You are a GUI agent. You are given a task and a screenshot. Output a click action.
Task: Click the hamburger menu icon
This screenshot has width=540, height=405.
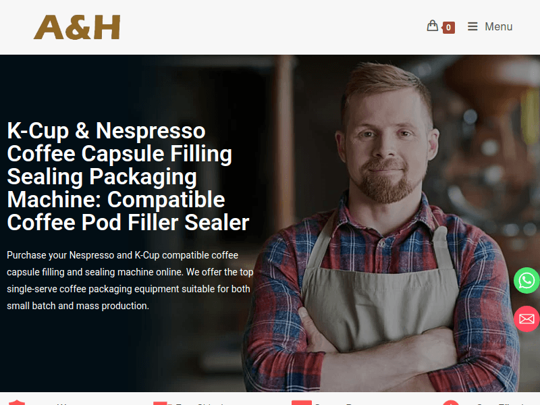[x=473, y=26]
